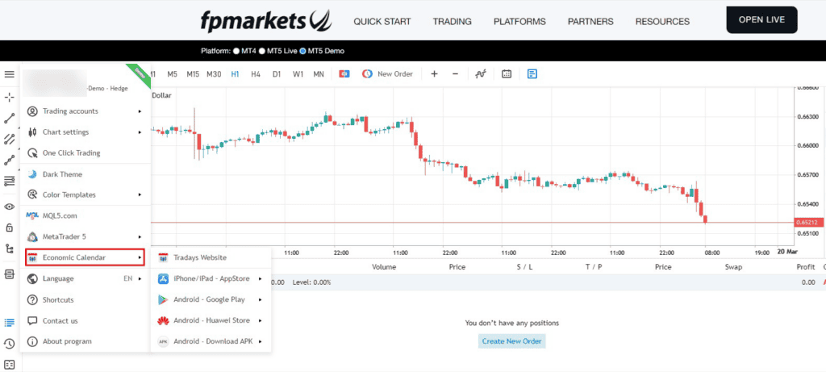
Task: Select the equidistant channel drawing tool
Action: [x=9, y=140]
